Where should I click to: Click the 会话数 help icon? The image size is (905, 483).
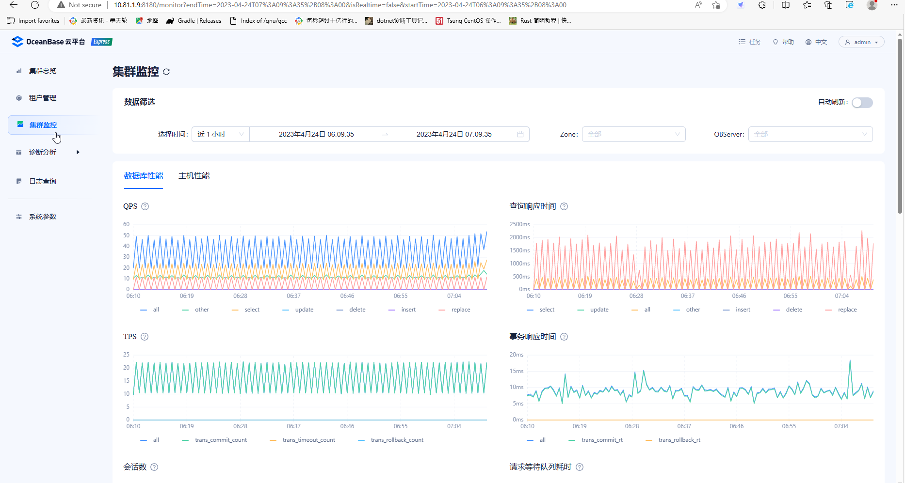coord(154,467)
